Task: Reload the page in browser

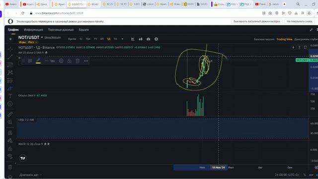Action: 23,13
